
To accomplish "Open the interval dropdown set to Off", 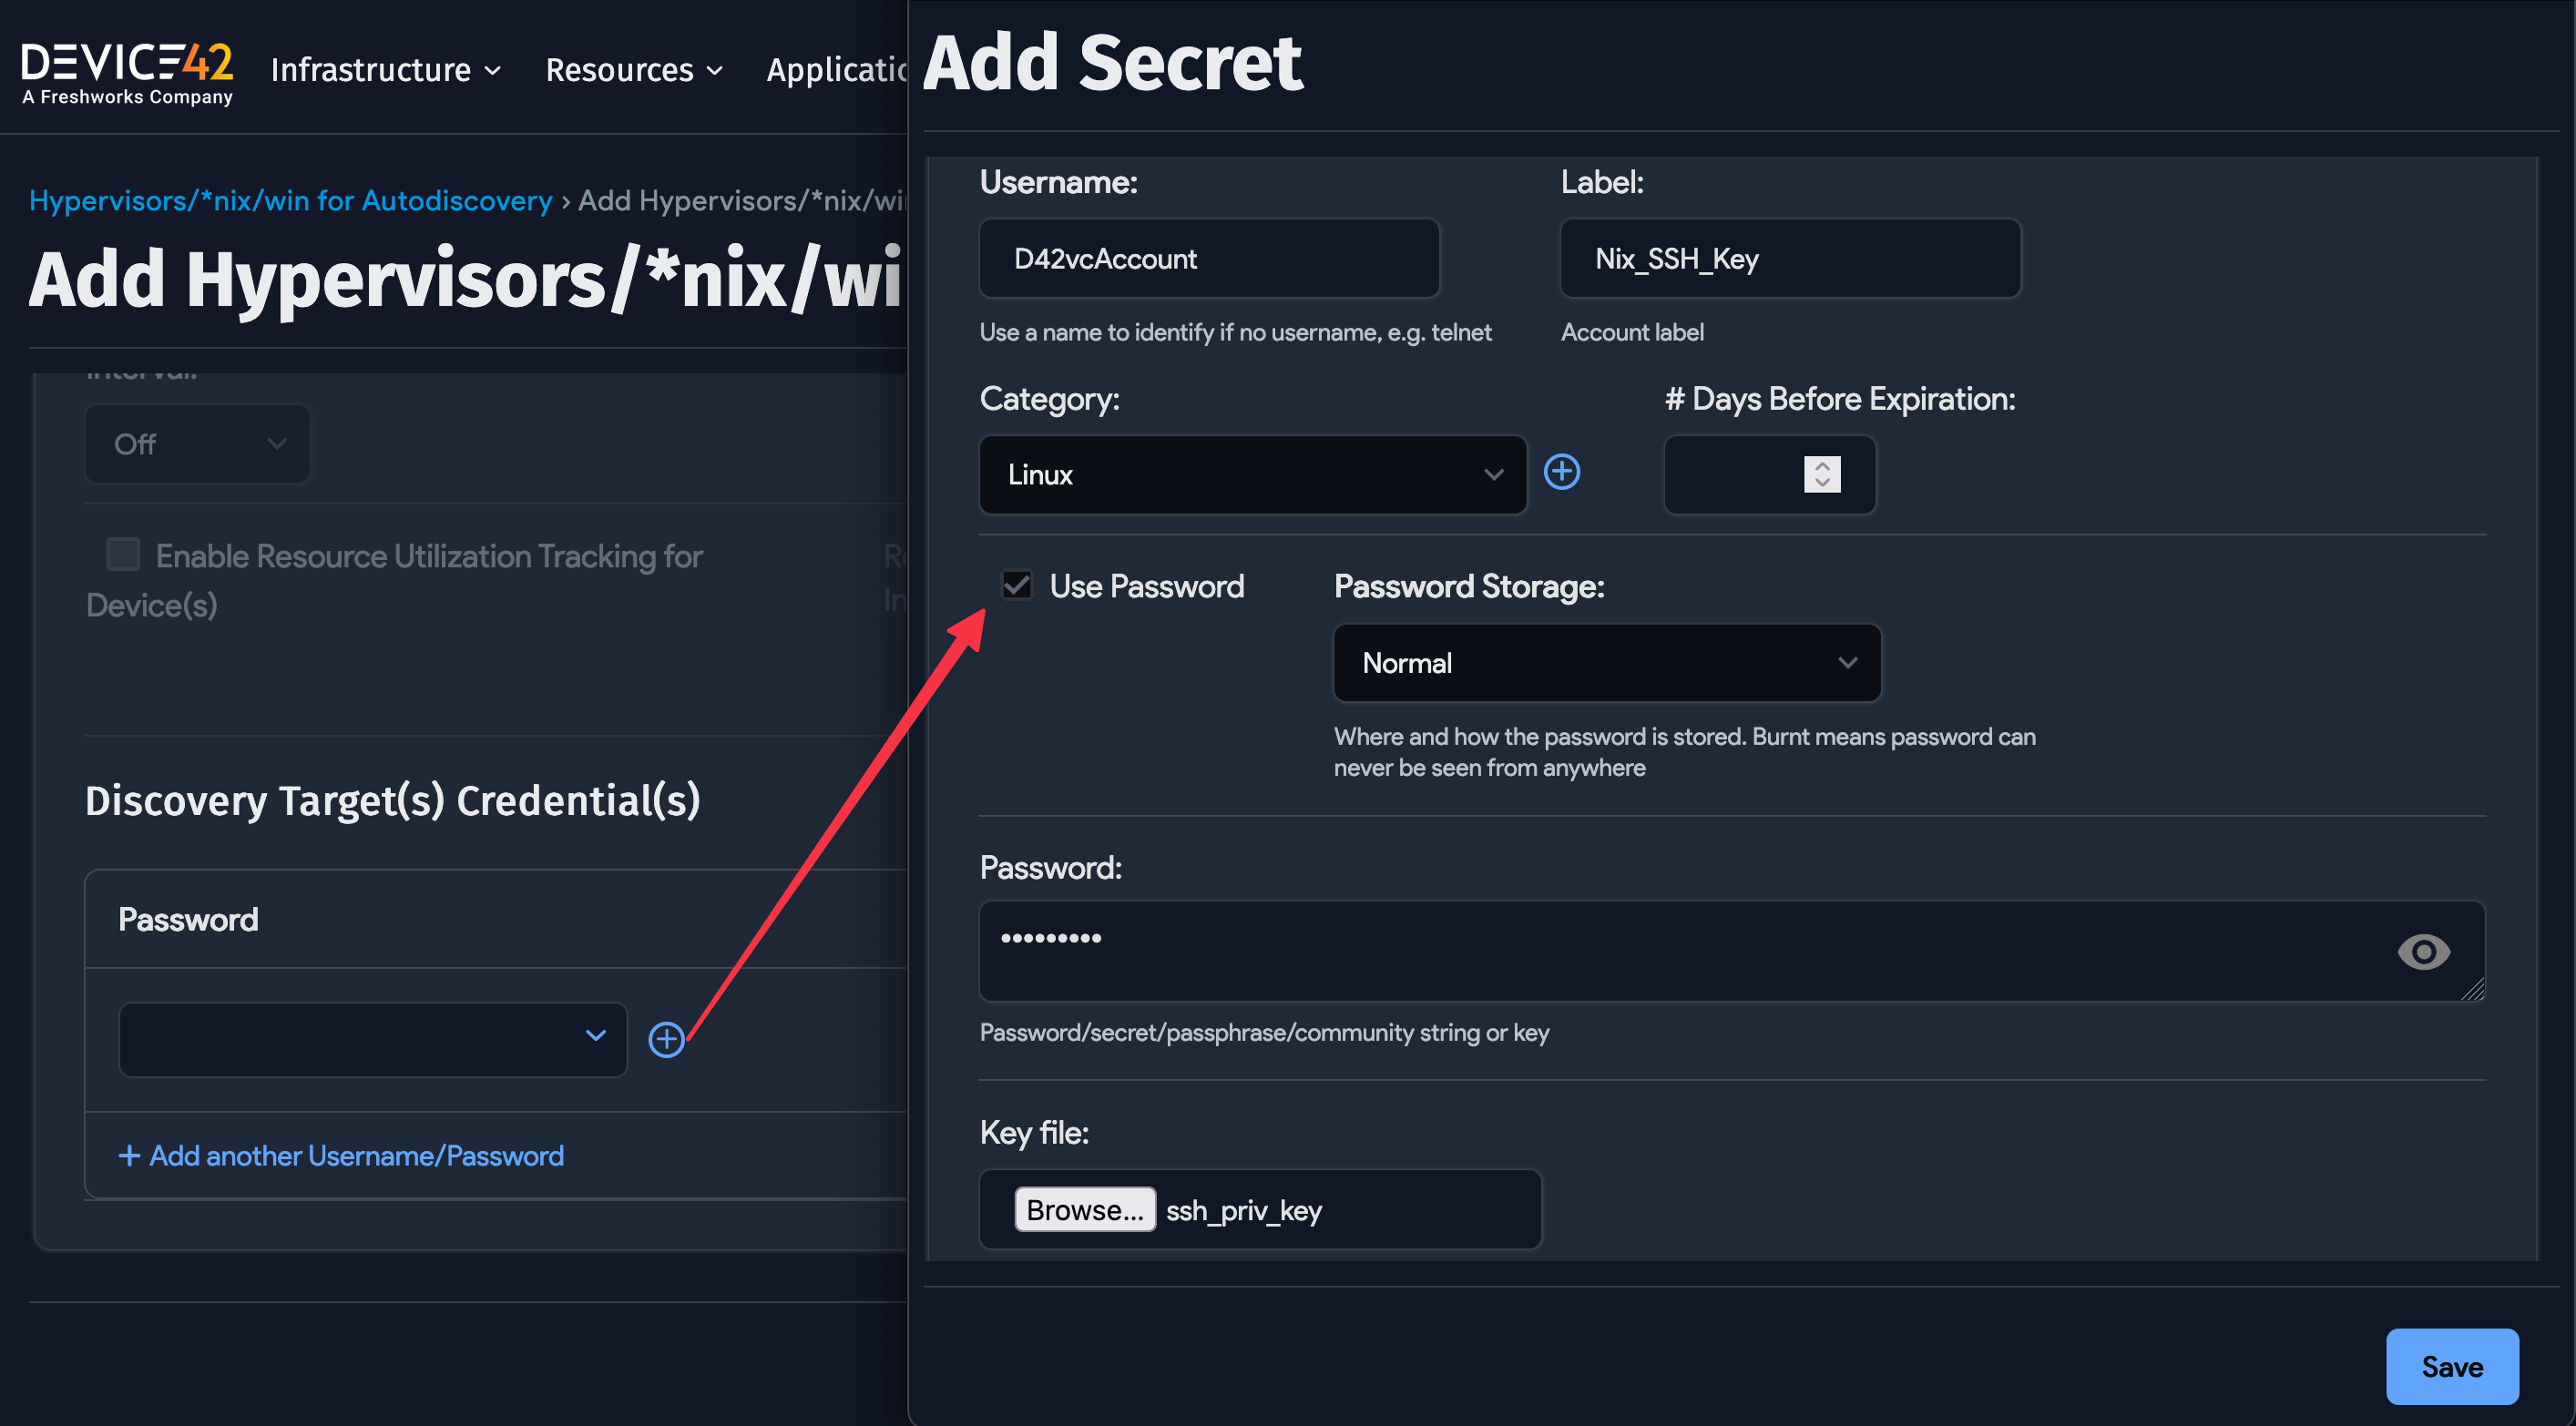I will [197, 444].
